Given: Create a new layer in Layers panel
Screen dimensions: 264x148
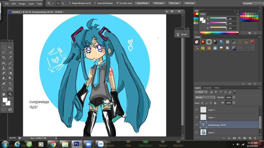Looking at the screenshot, I should 250,138.
